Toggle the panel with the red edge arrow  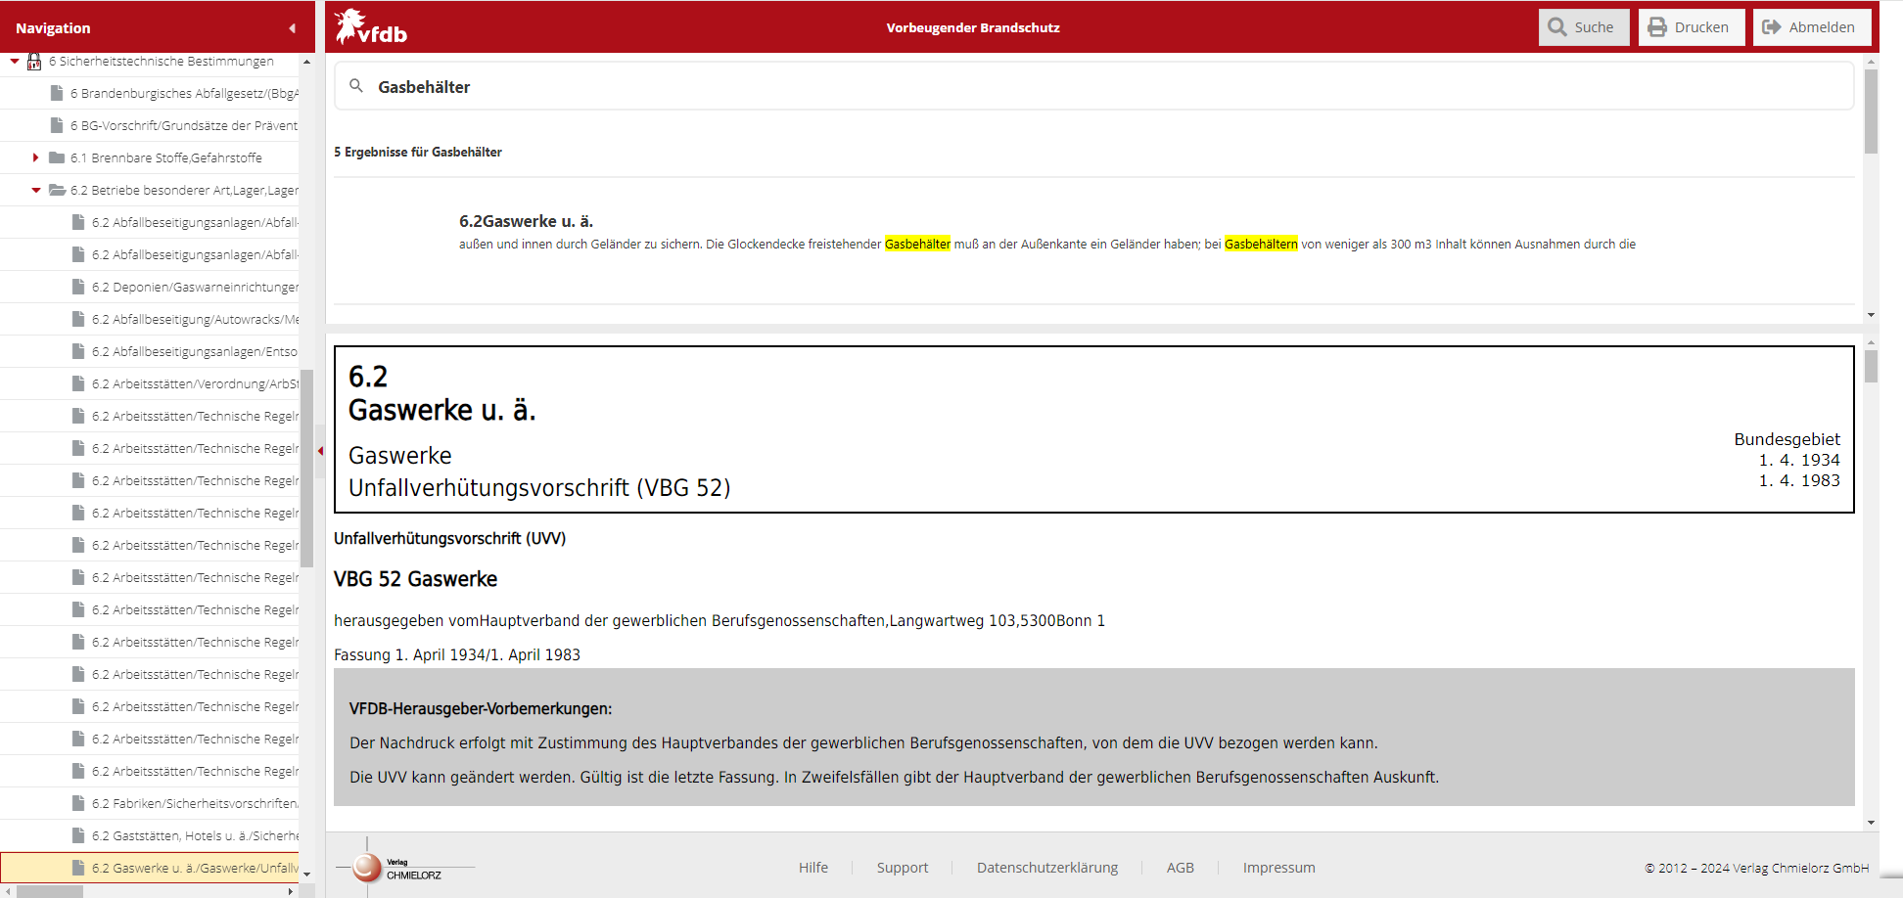tap(320, 450)
